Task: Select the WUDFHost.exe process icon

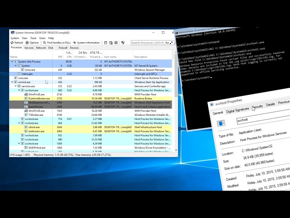Action: pos(26,148)
